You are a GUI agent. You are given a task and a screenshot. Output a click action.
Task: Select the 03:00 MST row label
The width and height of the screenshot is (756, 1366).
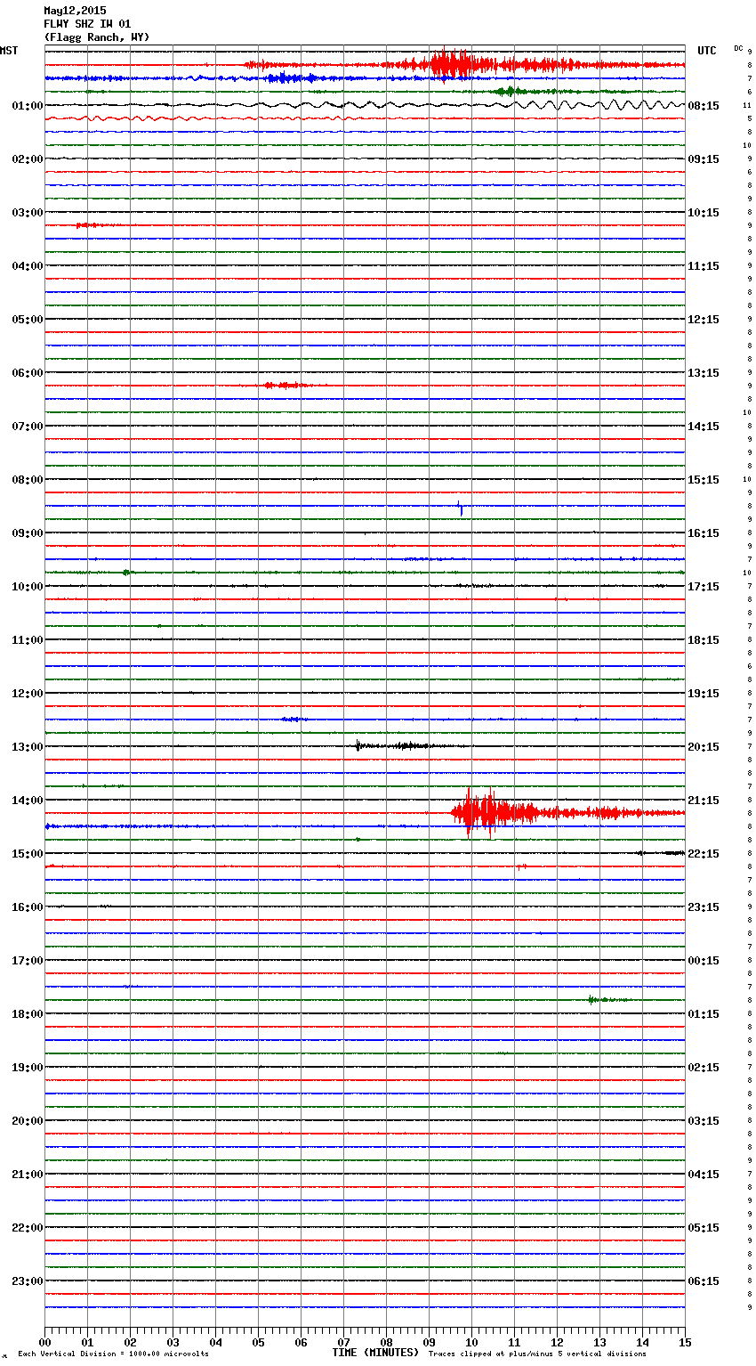[28, 213]
